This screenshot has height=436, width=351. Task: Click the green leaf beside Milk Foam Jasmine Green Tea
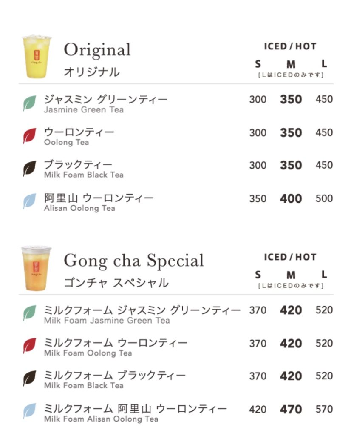pos(29,313)
